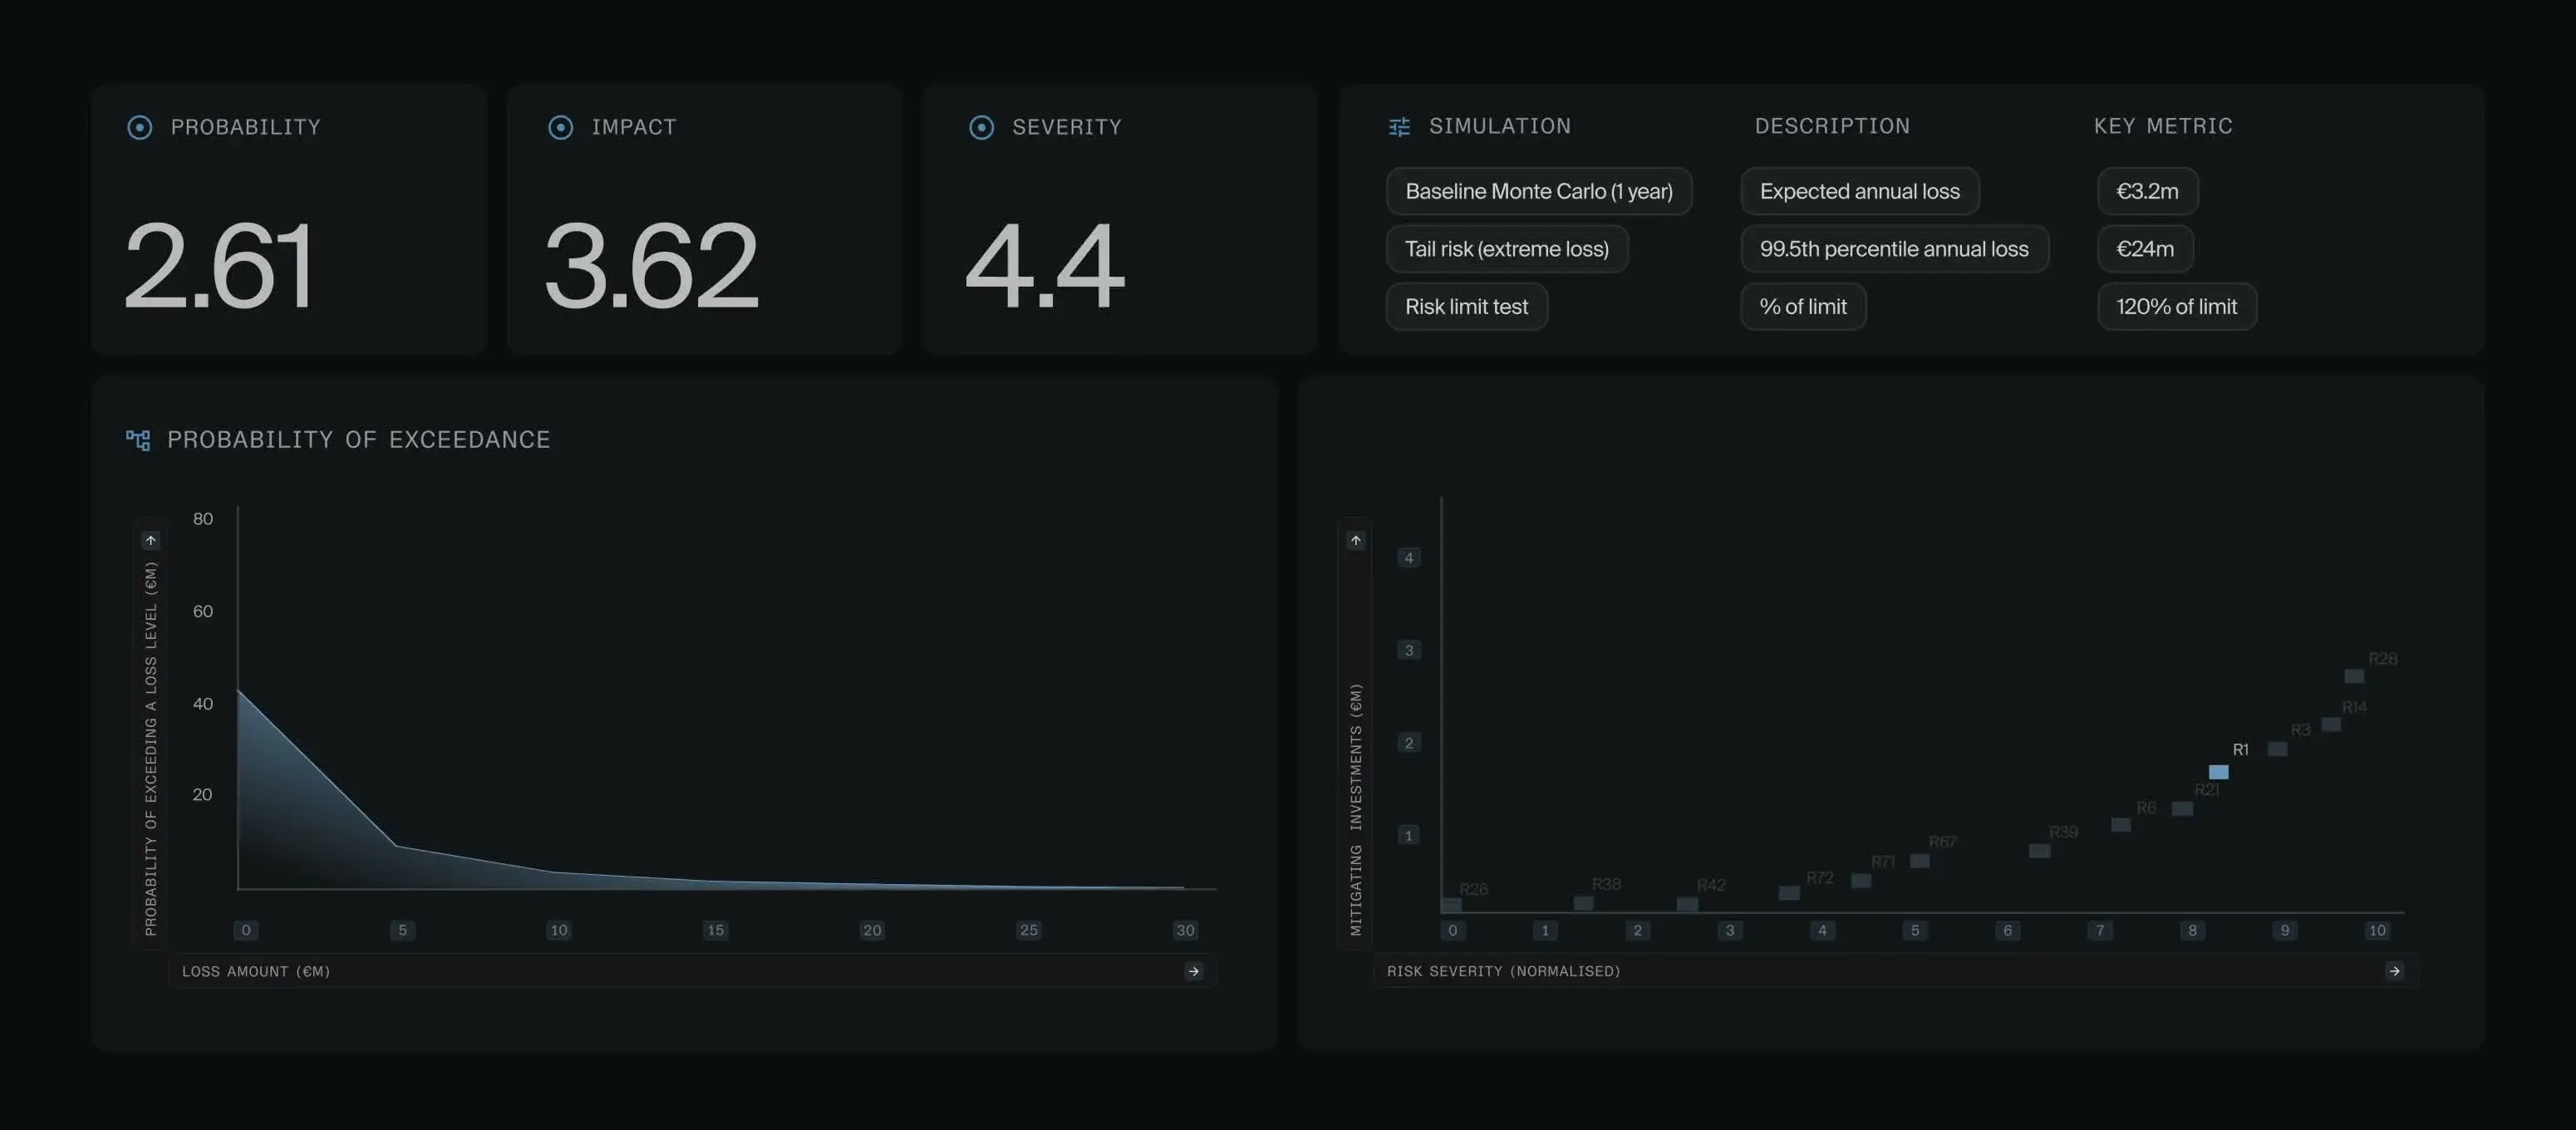Click the Severity card target icon
The image size is (2576, 1130).
[x=982, y=127]
